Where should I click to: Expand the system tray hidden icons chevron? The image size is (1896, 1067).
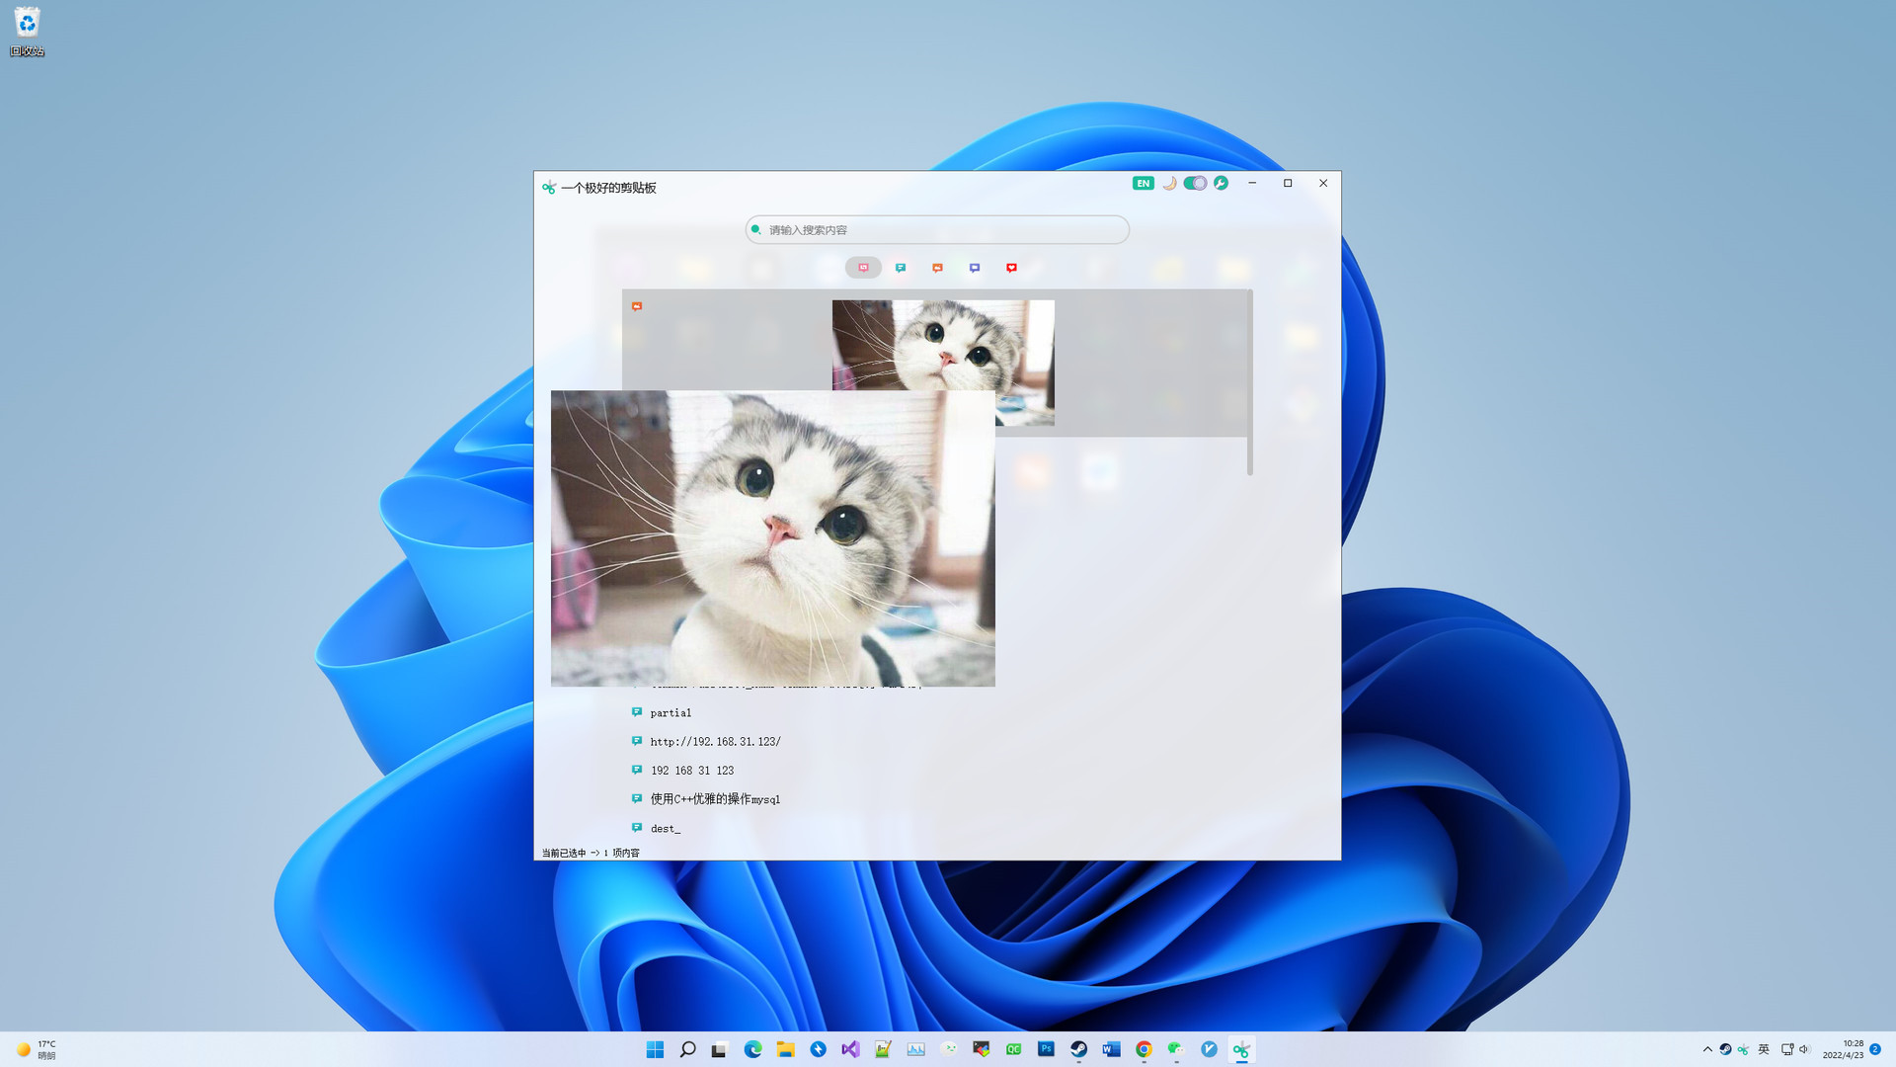(x=1707, y=1049)
